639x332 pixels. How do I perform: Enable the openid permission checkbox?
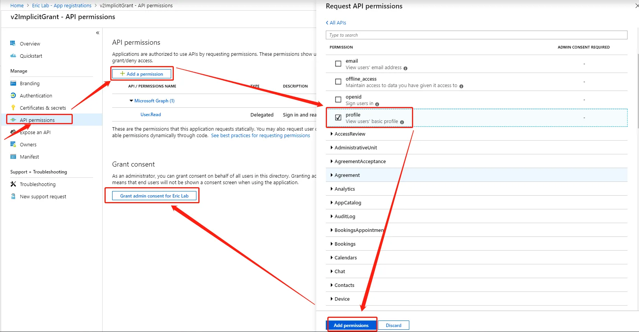(338, 100)
